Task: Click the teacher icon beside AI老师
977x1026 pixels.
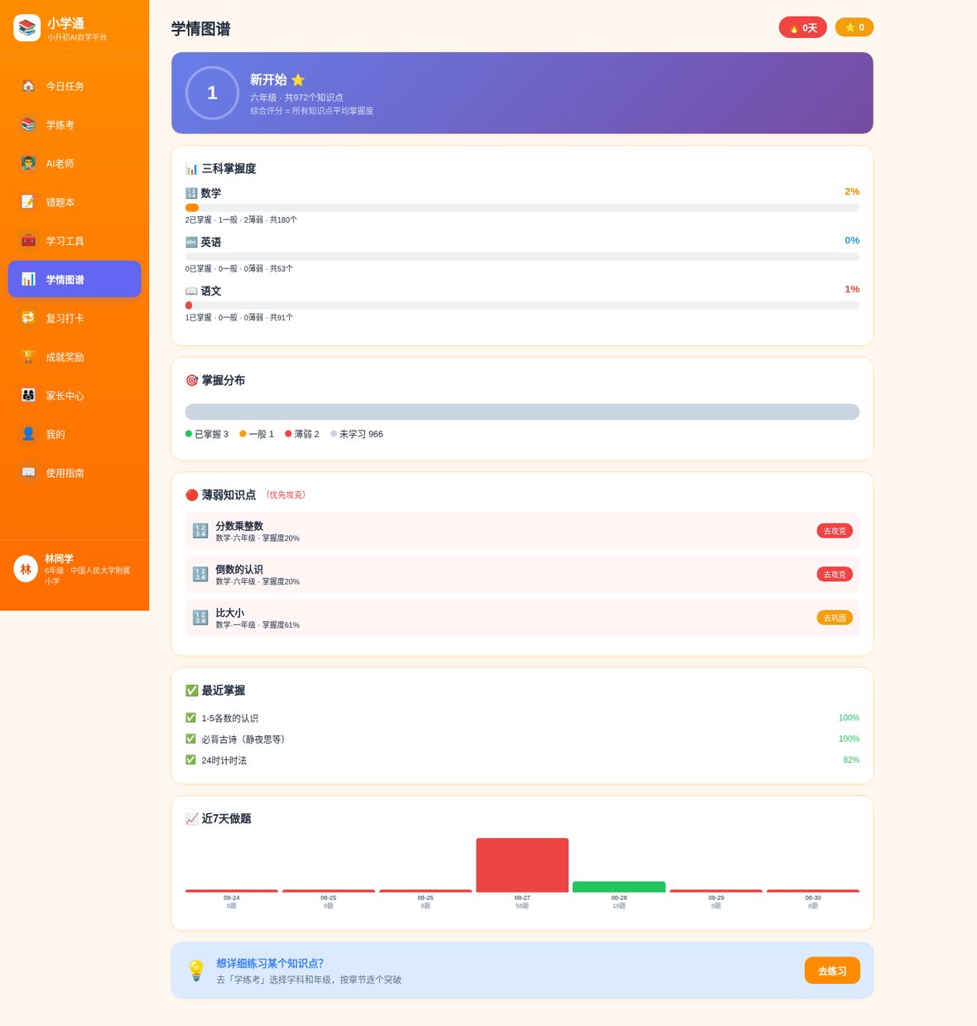Action: pyautogui.click(x=28, y=163)
